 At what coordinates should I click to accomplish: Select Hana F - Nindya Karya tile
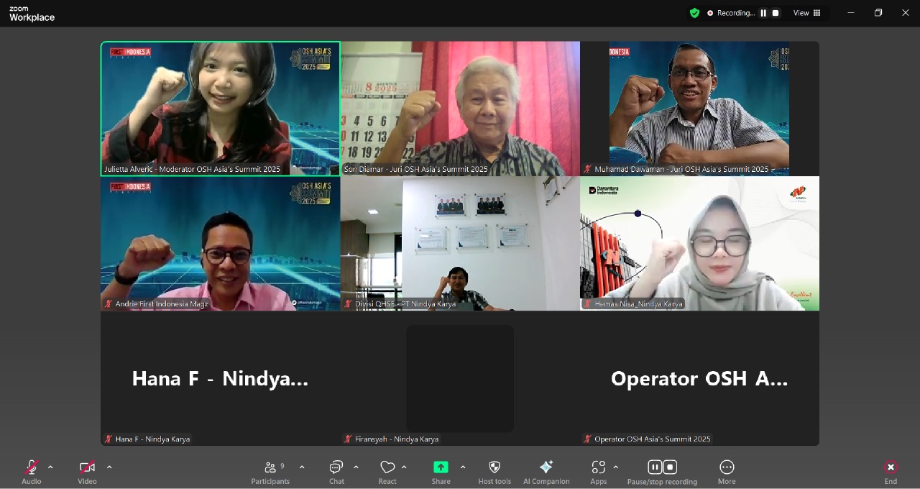click(221, 378)
